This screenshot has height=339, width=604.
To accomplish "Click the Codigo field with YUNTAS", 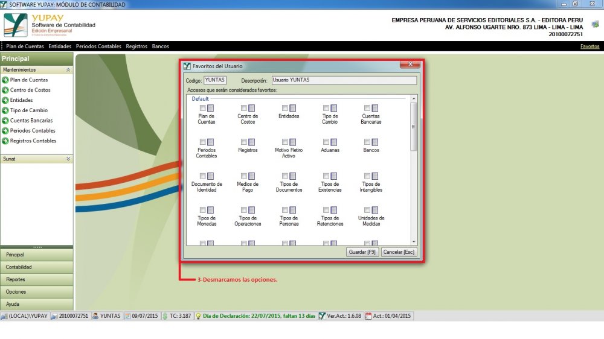I will pos(215,80).
